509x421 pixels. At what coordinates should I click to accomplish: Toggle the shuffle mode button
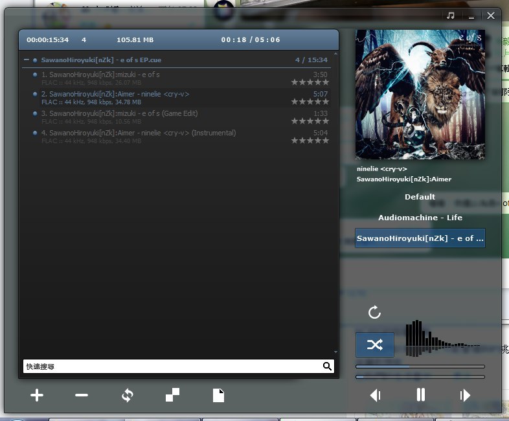tap(375, 345)
